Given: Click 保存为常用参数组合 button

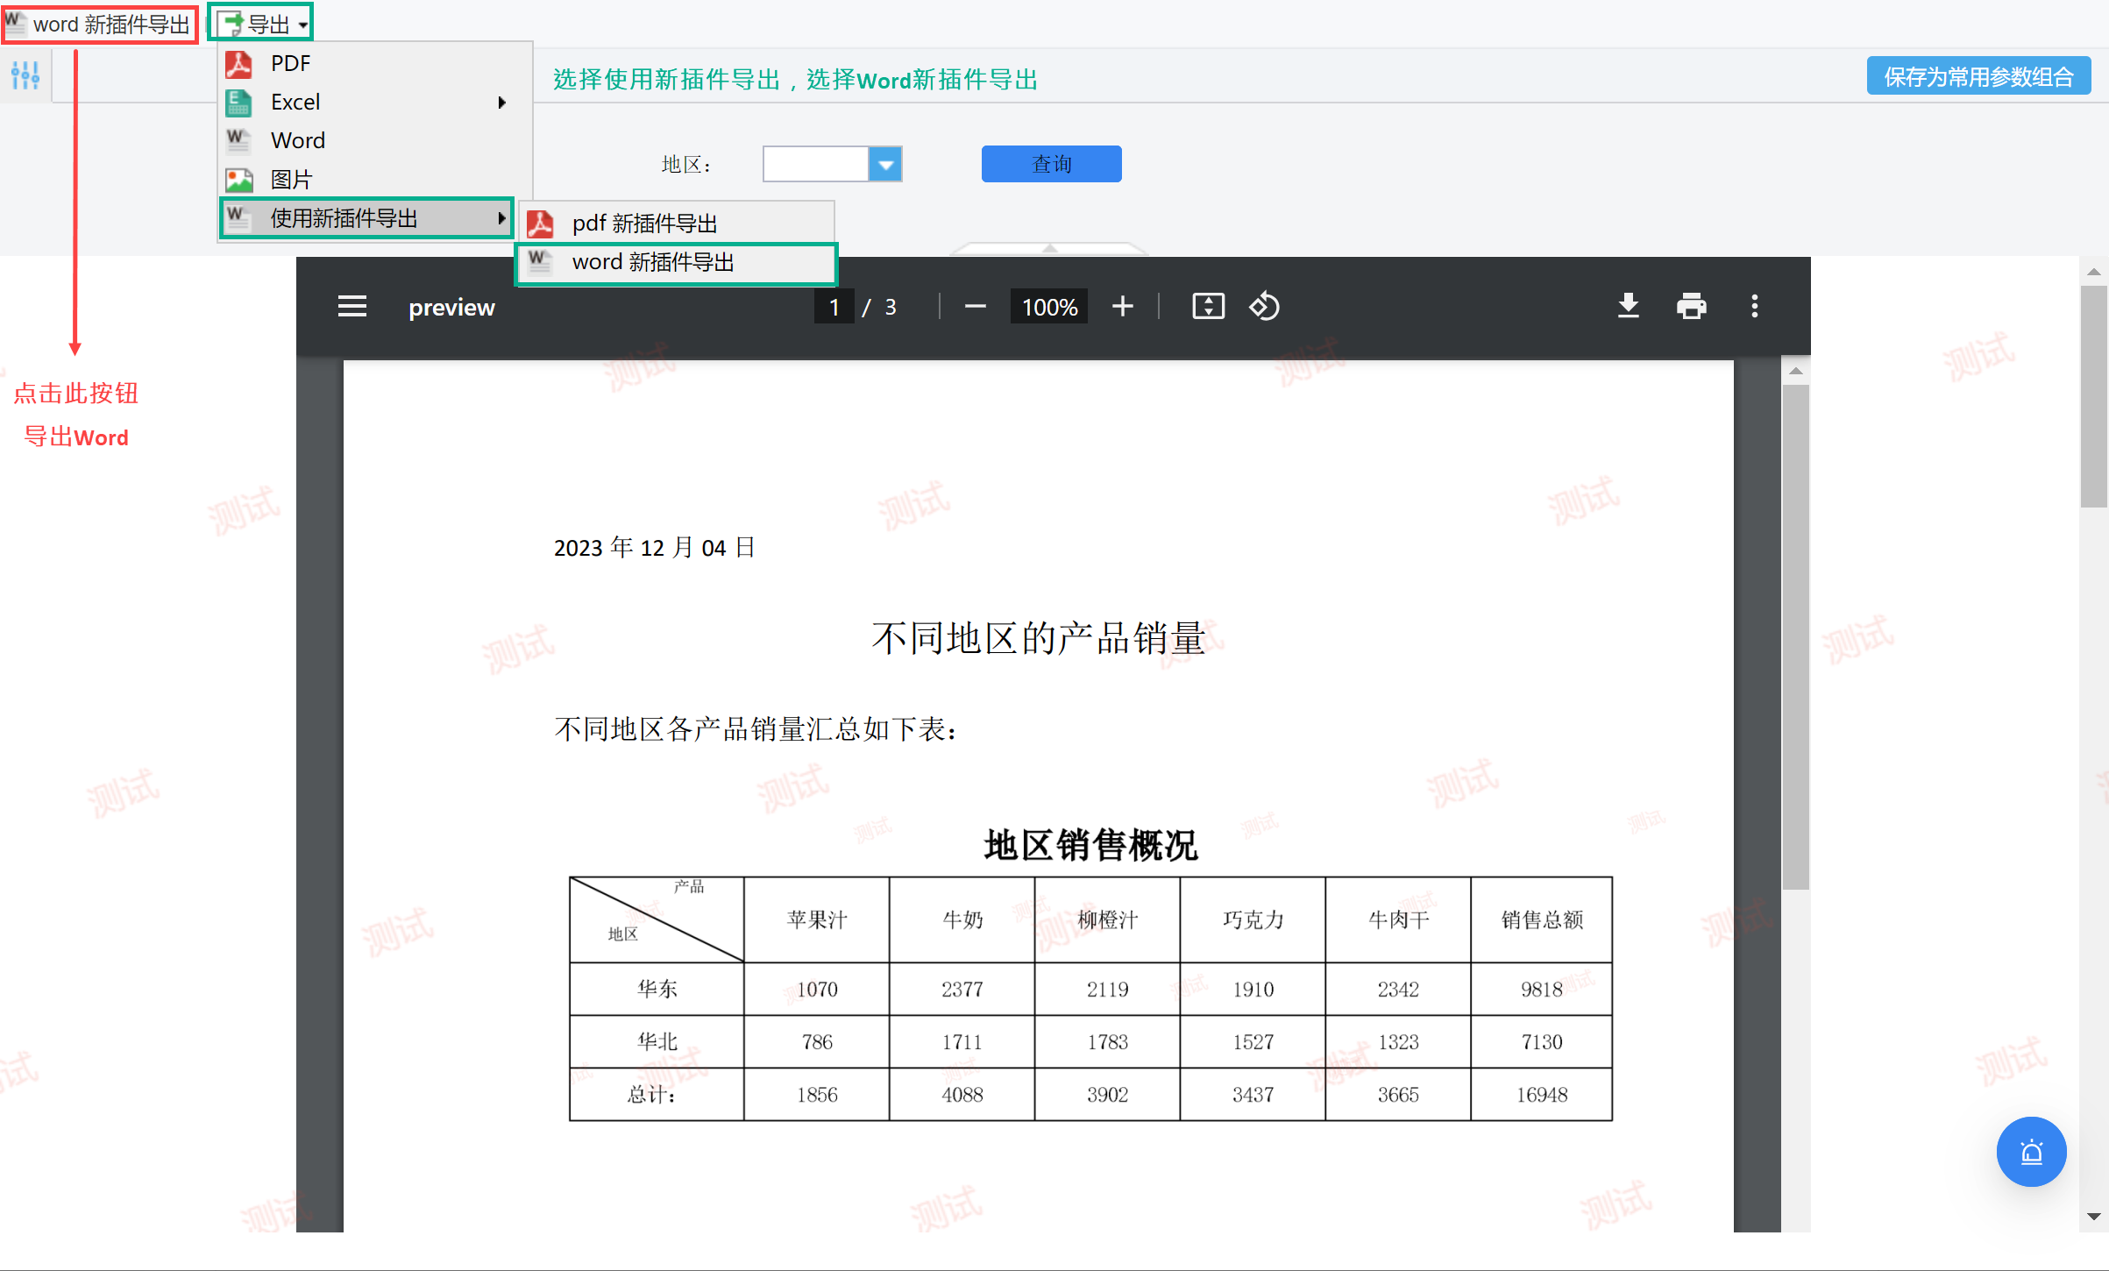Looking at the screenshot, I should point(1978,77).
